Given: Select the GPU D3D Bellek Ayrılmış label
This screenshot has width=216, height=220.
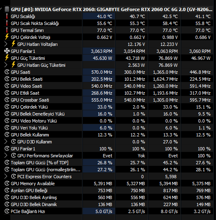Looking at the screenshot, I should 34,197.
